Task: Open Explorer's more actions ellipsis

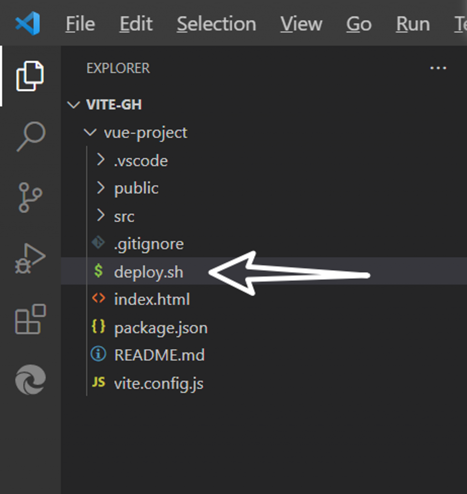Action: click(x=438, y=68)
